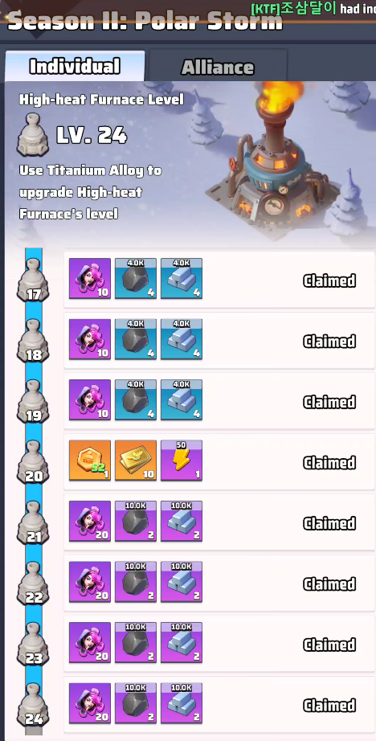This screenshot has height=741, width=376.
Task: Click the Claimed label for level 24
Action: 329,706
